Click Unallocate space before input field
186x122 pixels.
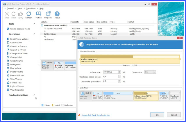[x=111, y=77]
